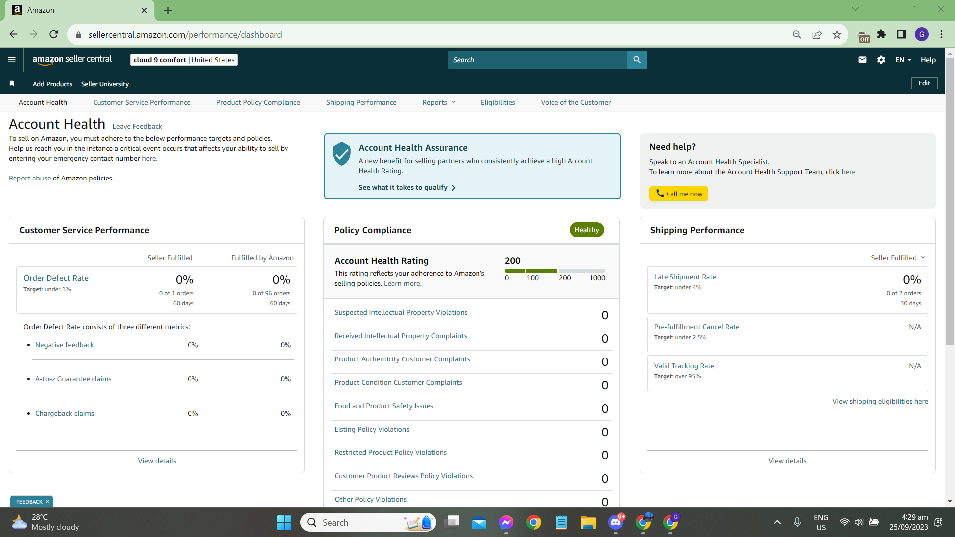Open a new browser tab with plus icon
The width and height of the screenshot is (955, 537).
(168, 10)
